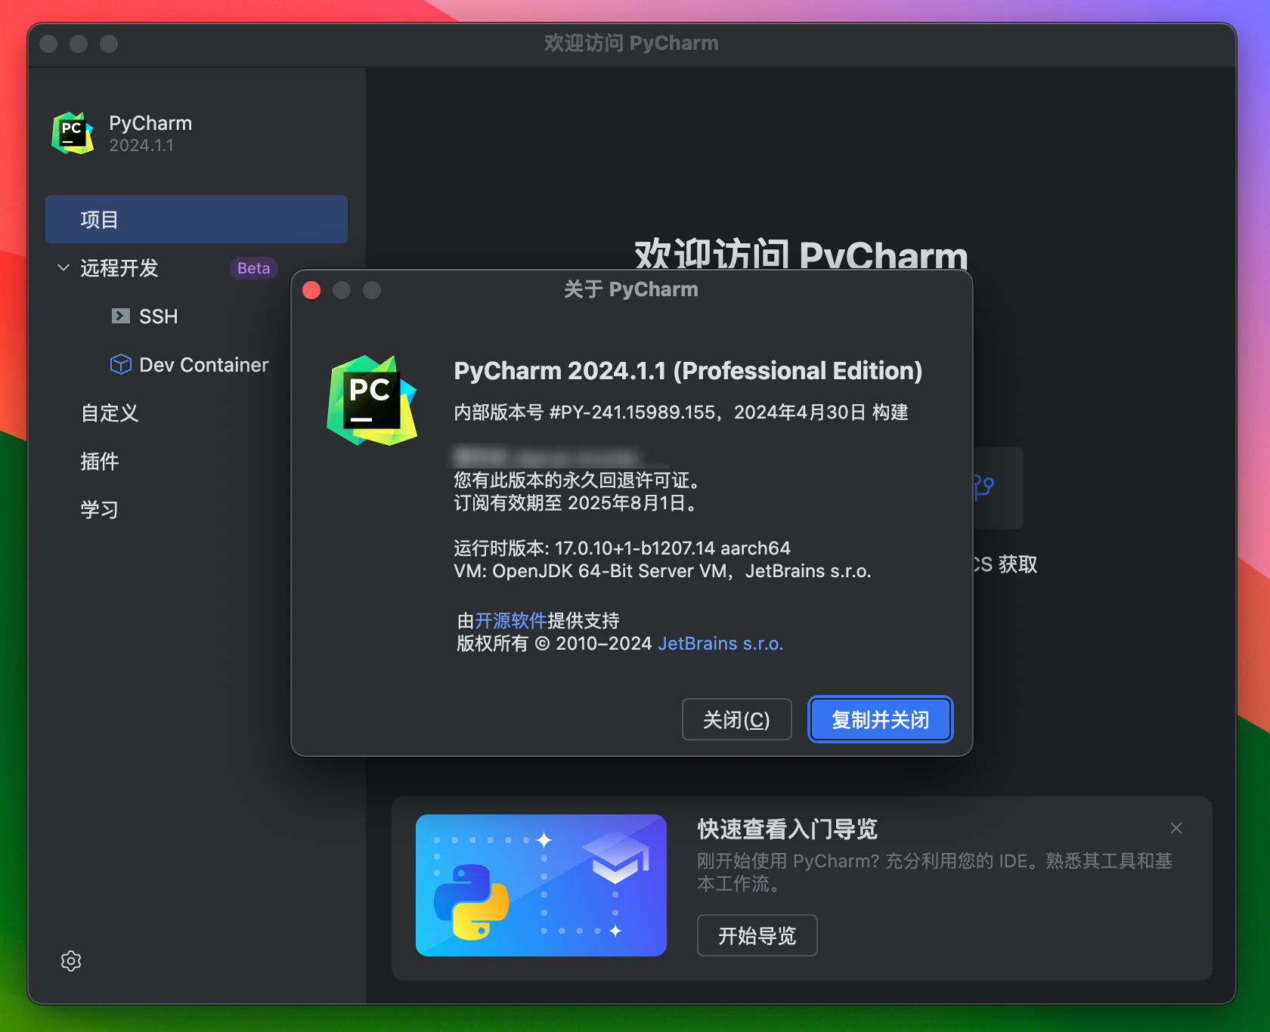
Task: Click the '关于 PyCharm' dialog title
Action: click(631, 289)
